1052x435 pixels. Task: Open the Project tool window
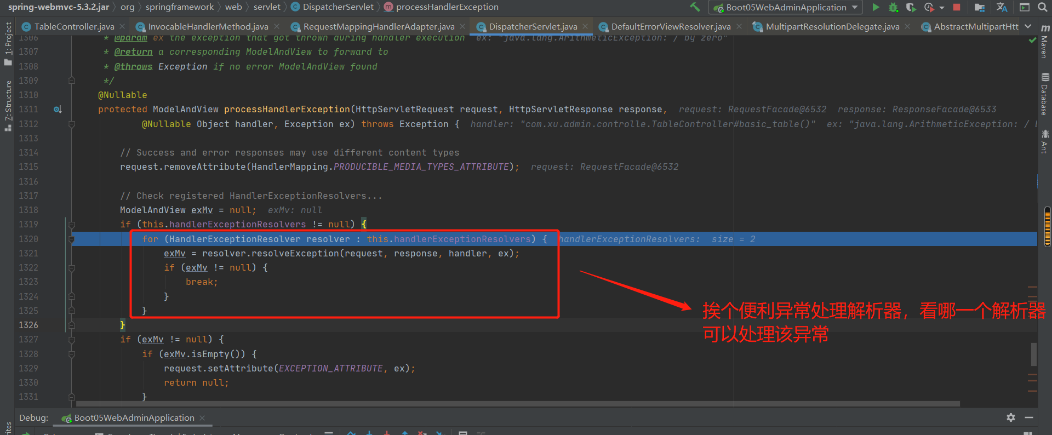tap(8, 44)
